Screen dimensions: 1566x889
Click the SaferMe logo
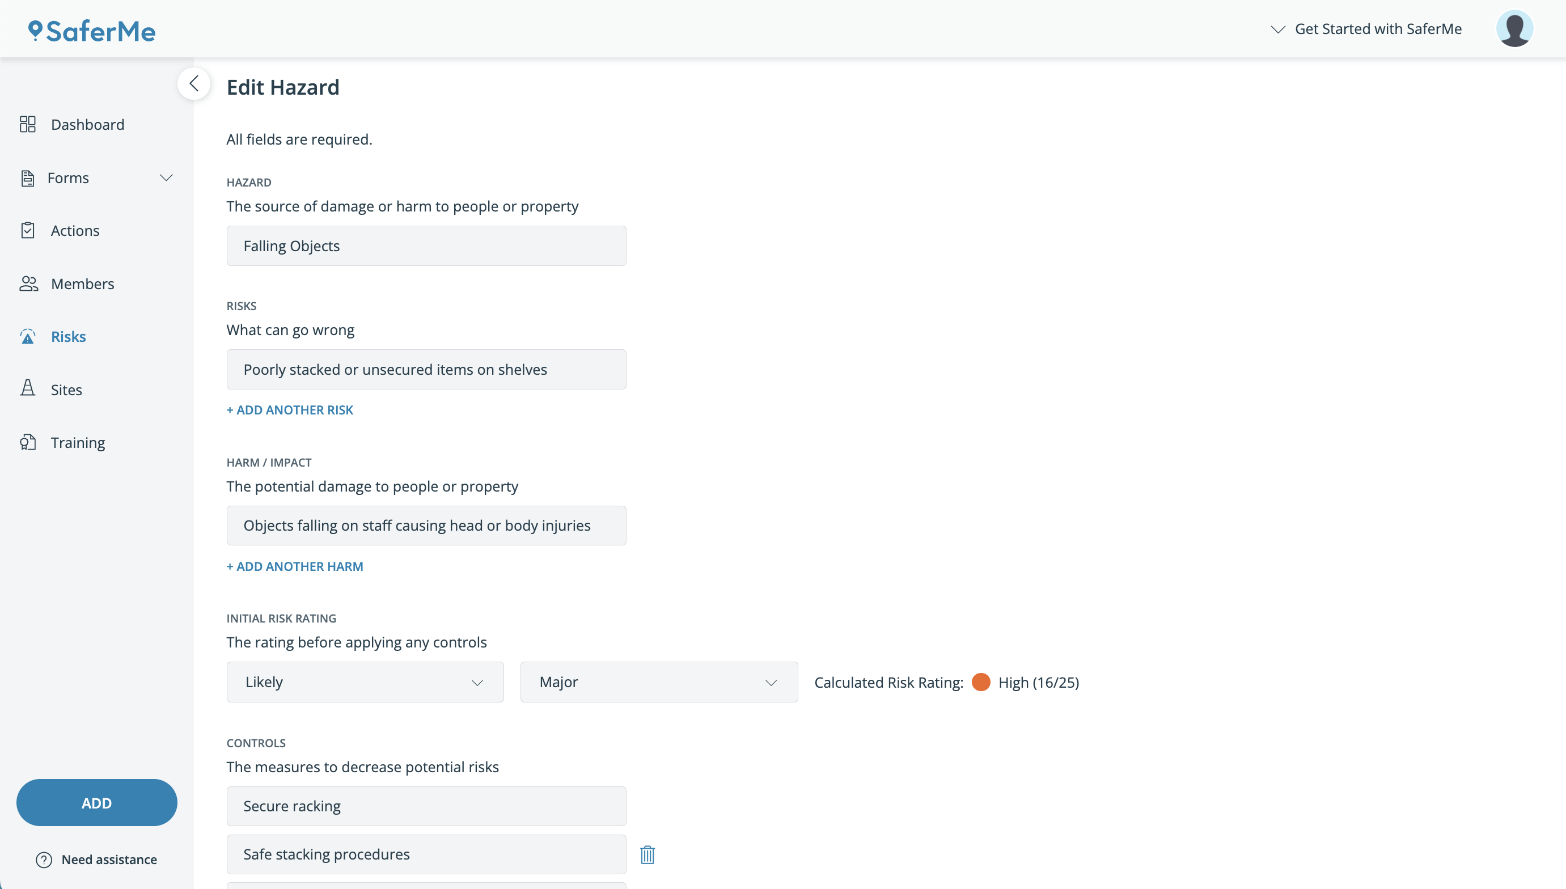tap(92, 31)
